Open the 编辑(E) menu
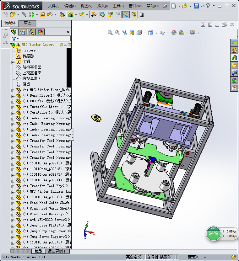Screen dimensions: 239x261 70,6
